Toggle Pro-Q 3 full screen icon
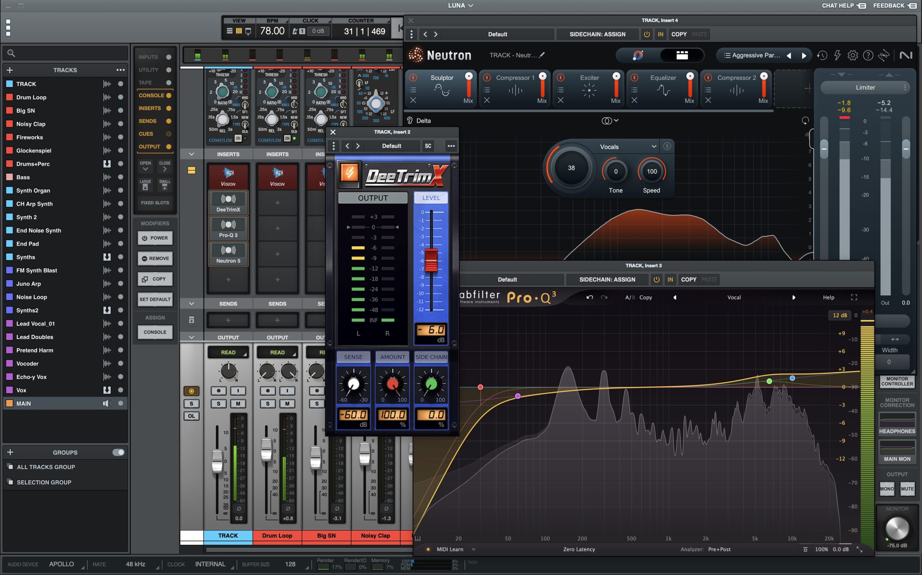The image size is (922, 575). click(854, 297)
